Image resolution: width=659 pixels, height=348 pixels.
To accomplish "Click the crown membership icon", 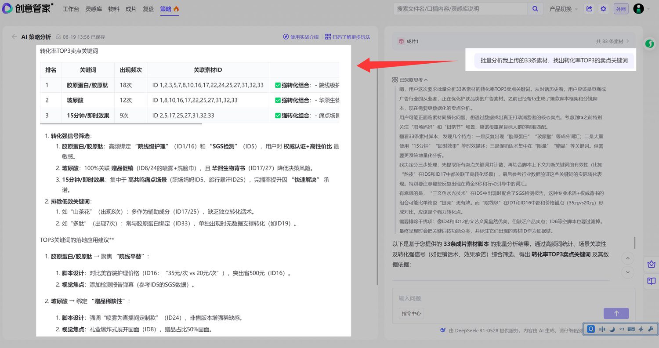I will (651, 265).
